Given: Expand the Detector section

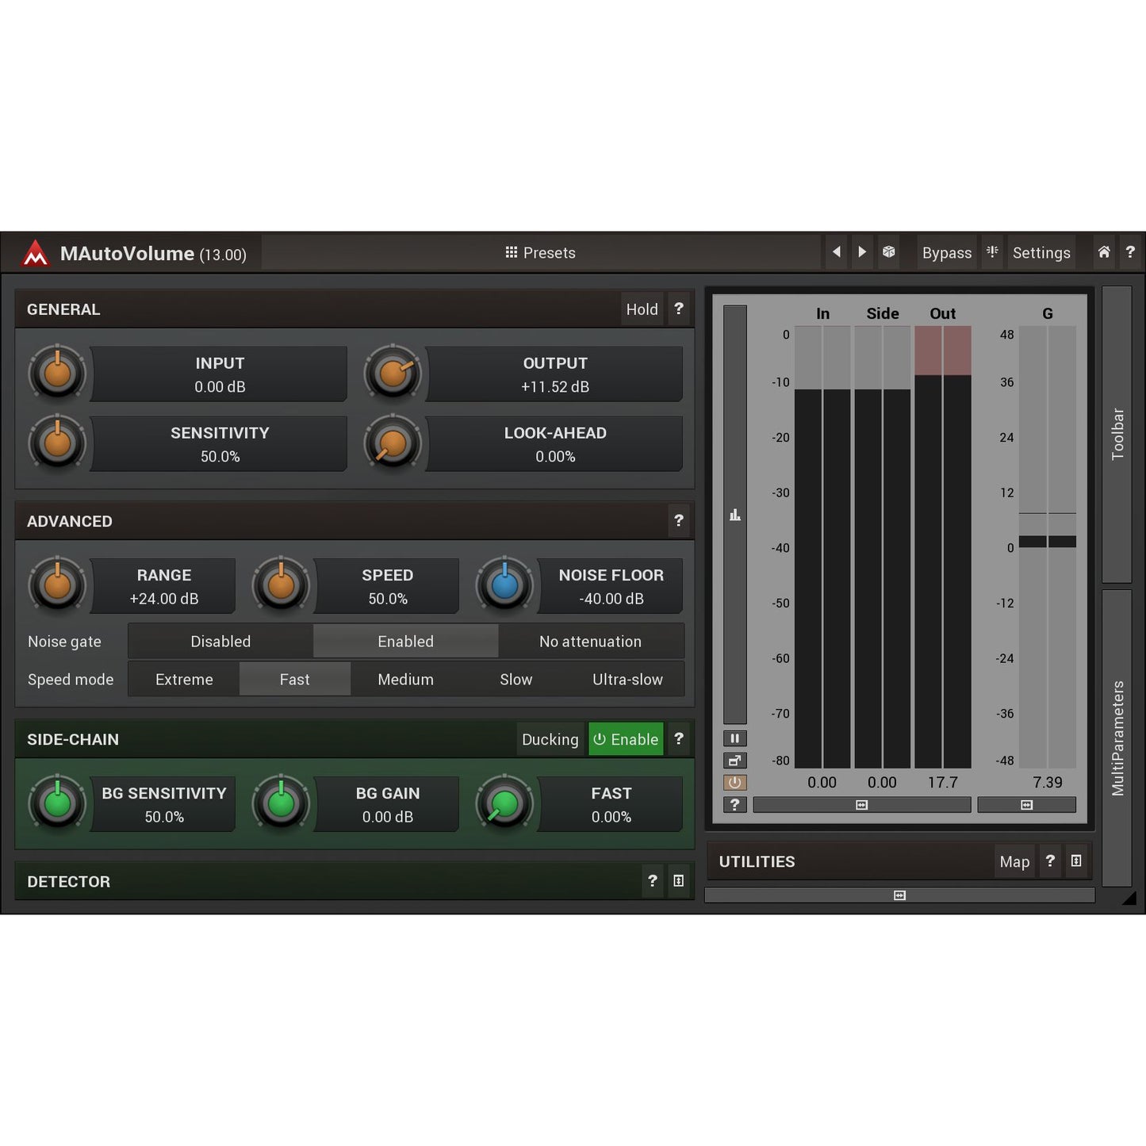Looking at the screenshot, I should [678, 881].
